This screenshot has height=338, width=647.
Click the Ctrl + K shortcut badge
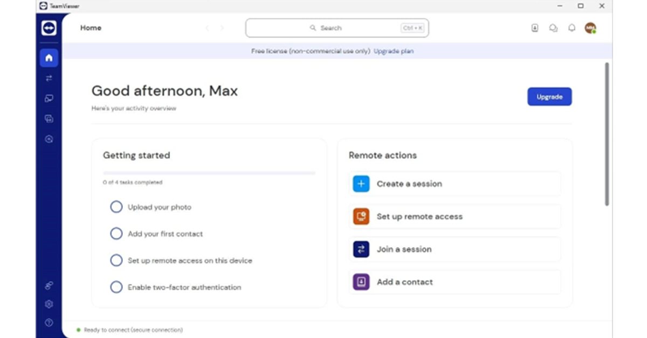[412, 28]
